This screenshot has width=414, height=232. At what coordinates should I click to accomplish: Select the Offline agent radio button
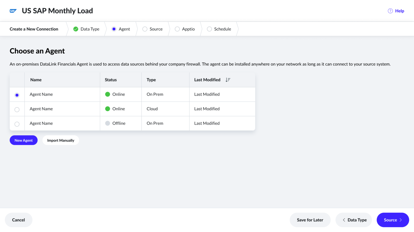17,124
